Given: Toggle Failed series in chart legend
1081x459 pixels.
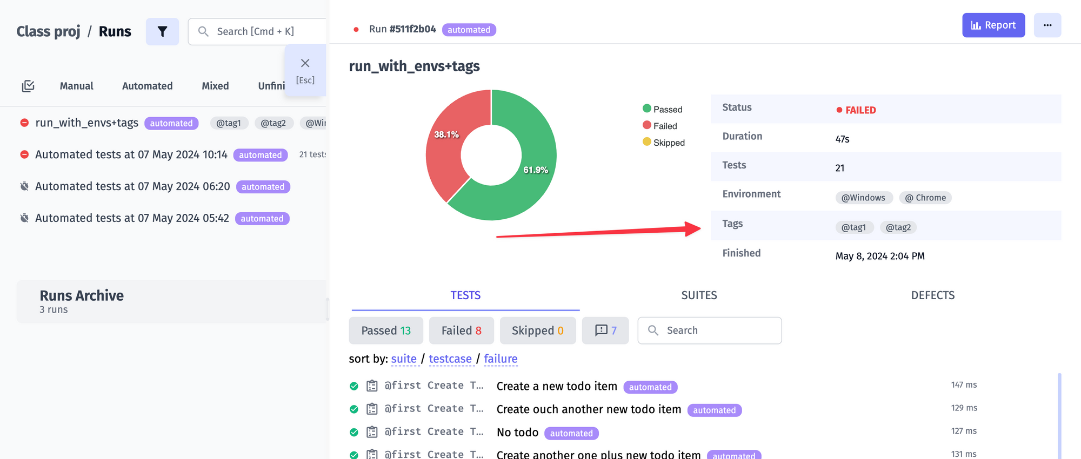Looking at the screenshot, I should click(x=660, y=126).
